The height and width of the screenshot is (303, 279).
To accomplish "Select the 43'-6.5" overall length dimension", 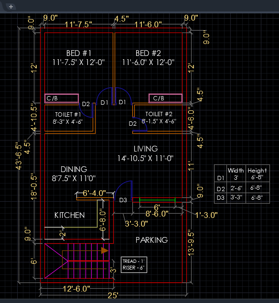I will 19,156.
